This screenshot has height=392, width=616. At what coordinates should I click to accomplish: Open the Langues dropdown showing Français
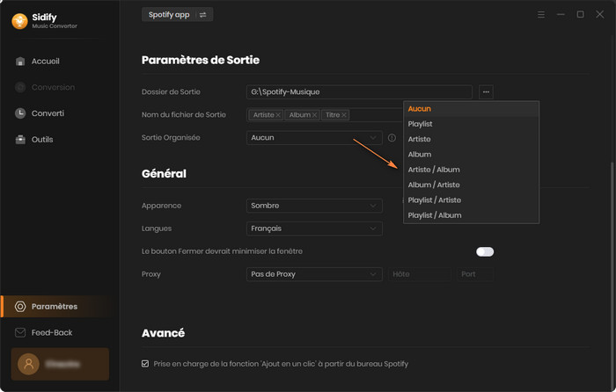coord(314,229)
